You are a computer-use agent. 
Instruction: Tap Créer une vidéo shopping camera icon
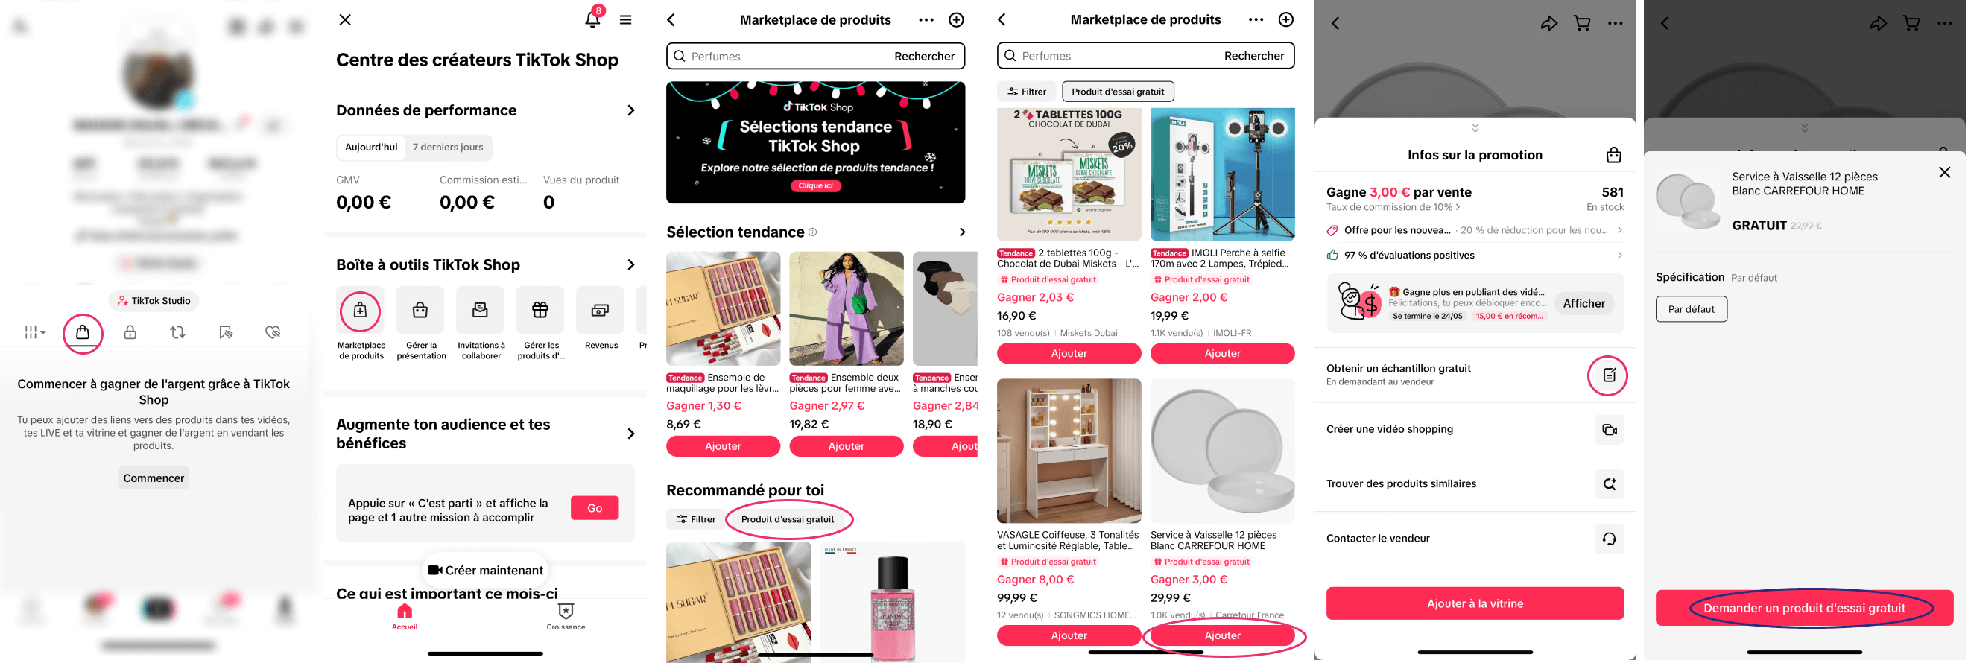coord(1609,429)
